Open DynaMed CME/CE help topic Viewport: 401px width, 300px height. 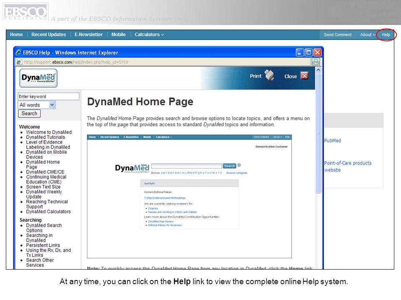pos(45,172)
